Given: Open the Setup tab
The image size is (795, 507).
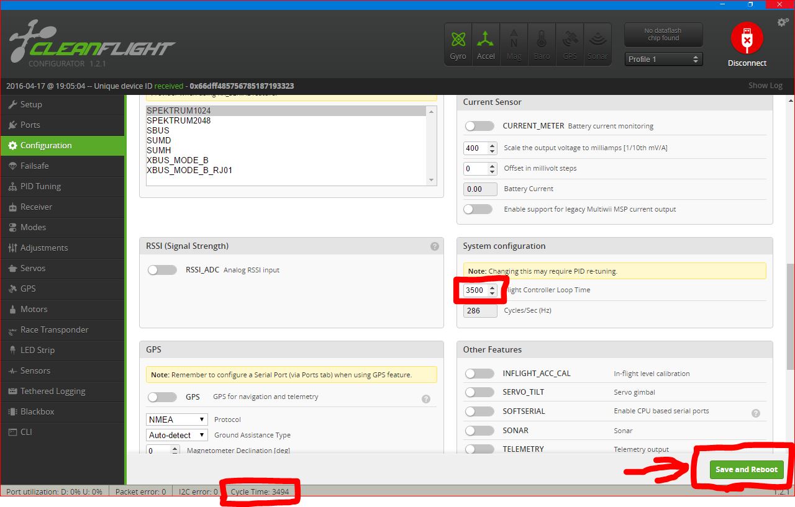Looking at the screenshot, I should point(62,104).
